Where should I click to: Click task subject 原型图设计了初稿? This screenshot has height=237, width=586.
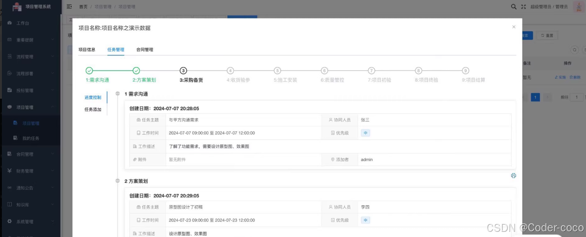click(186, 207)
